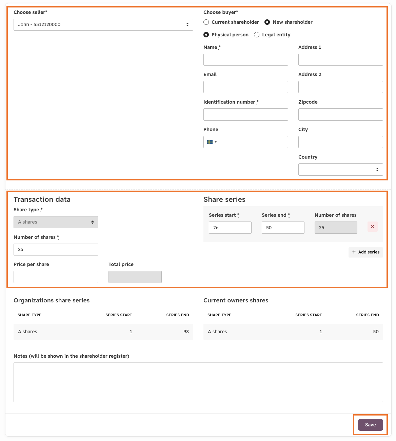This screenshot has width=396, height=441.
Task: Remove share series with red X
Action: (373, 227)
